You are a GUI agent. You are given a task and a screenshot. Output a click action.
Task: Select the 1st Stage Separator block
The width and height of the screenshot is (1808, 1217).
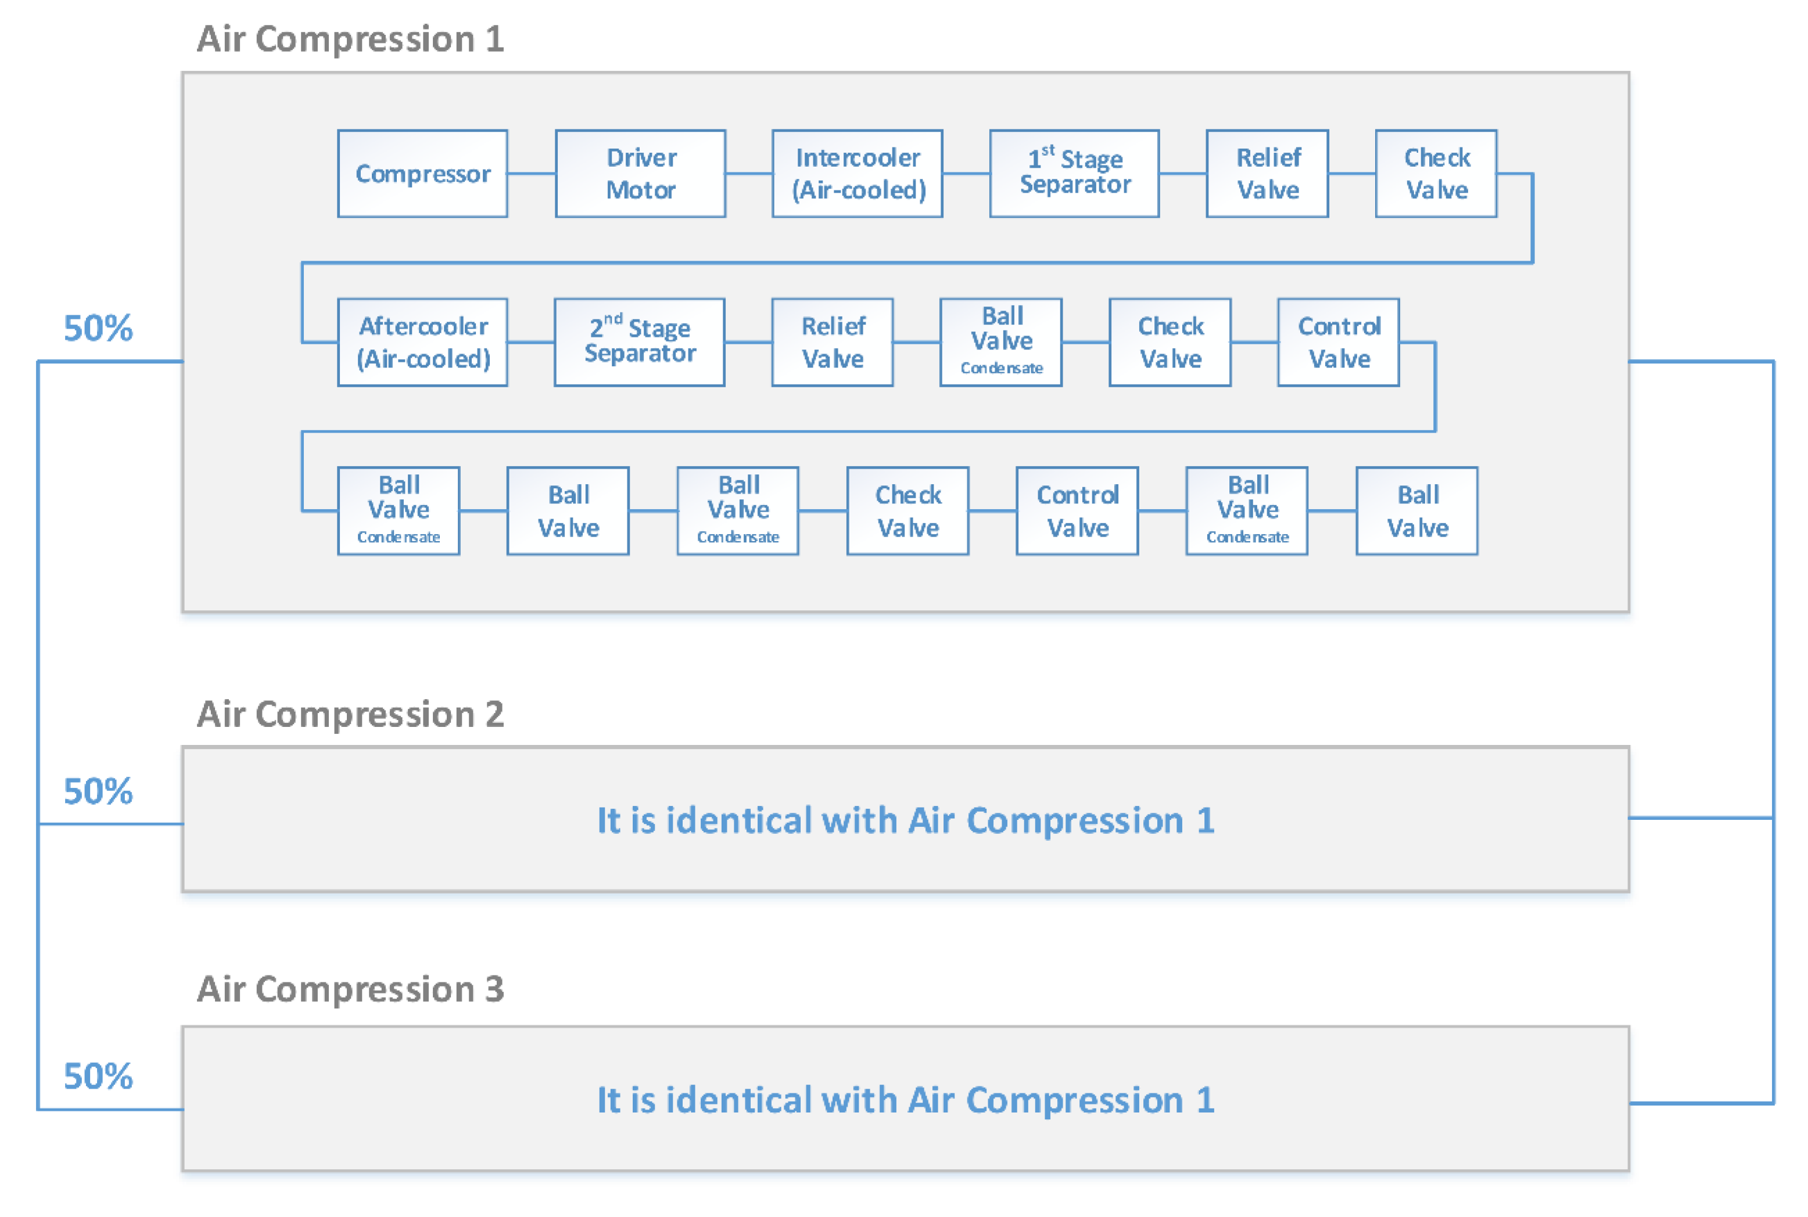point(1074,173)
